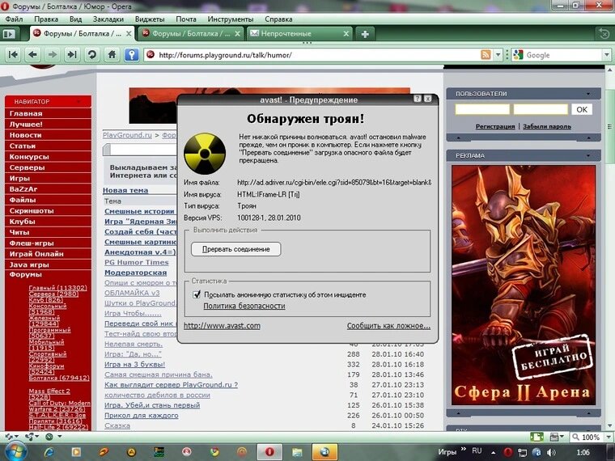Click the Opera Unite status bar icon
Viewport: 615px width, 461px height.
pos(29,436)
